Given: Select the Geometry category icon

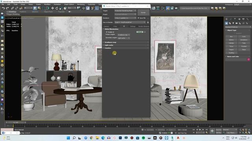Looking at the screenshot, I should coord(226,23).
